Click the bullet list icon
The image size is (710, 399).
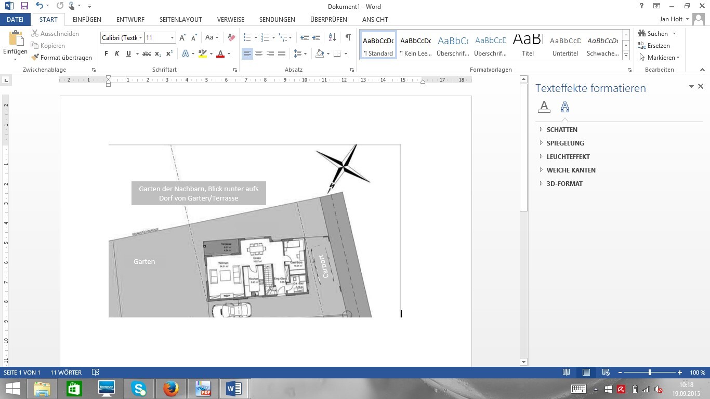tap(247, 38)
